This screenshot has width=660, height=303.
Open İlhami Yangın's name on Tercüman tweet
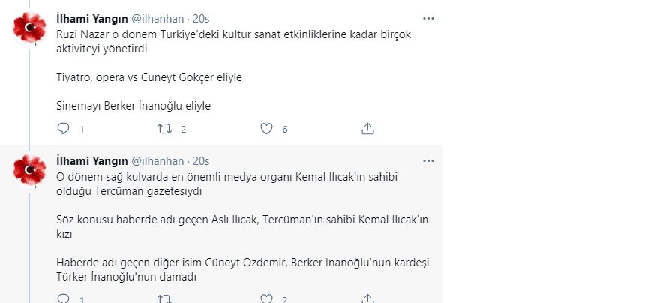point(92,160)
